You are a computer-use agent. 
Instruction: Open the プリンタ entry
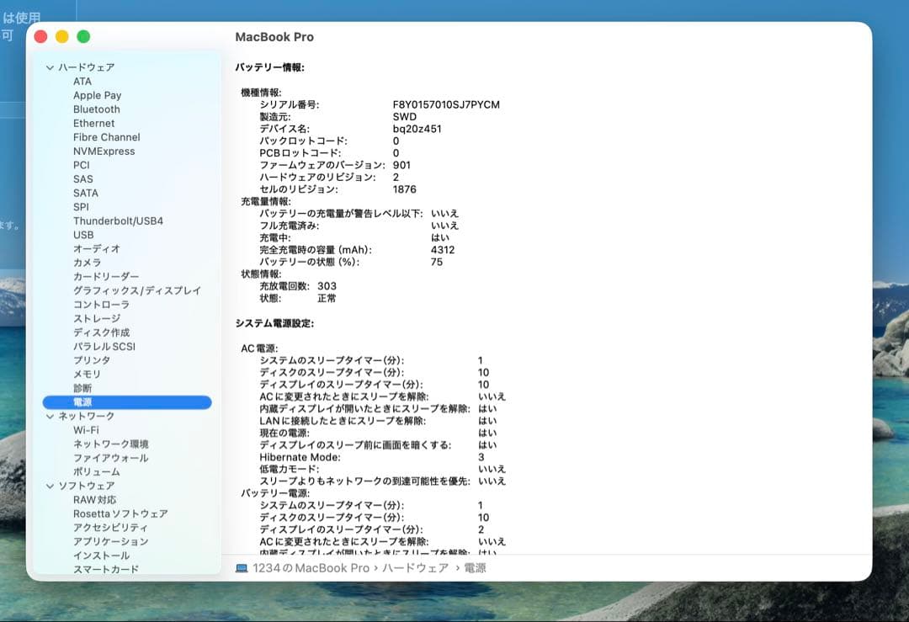pos(92,360)
